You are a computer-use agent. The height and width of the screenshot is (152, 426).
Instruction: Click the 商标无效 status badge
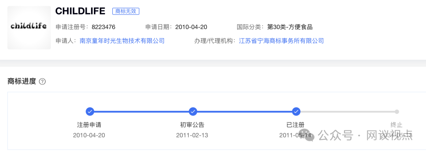(126, 11)
